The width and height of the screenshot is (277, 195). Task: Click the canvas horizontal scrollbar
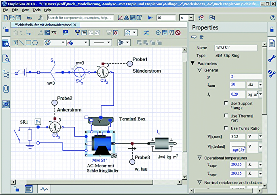[90, 182]
